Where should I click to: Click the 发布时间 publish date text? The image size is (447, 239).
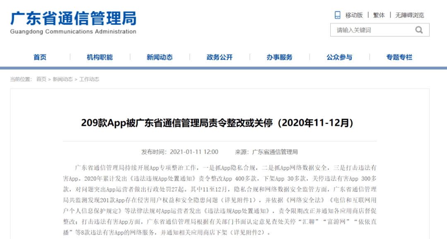(x=181, y=151)
